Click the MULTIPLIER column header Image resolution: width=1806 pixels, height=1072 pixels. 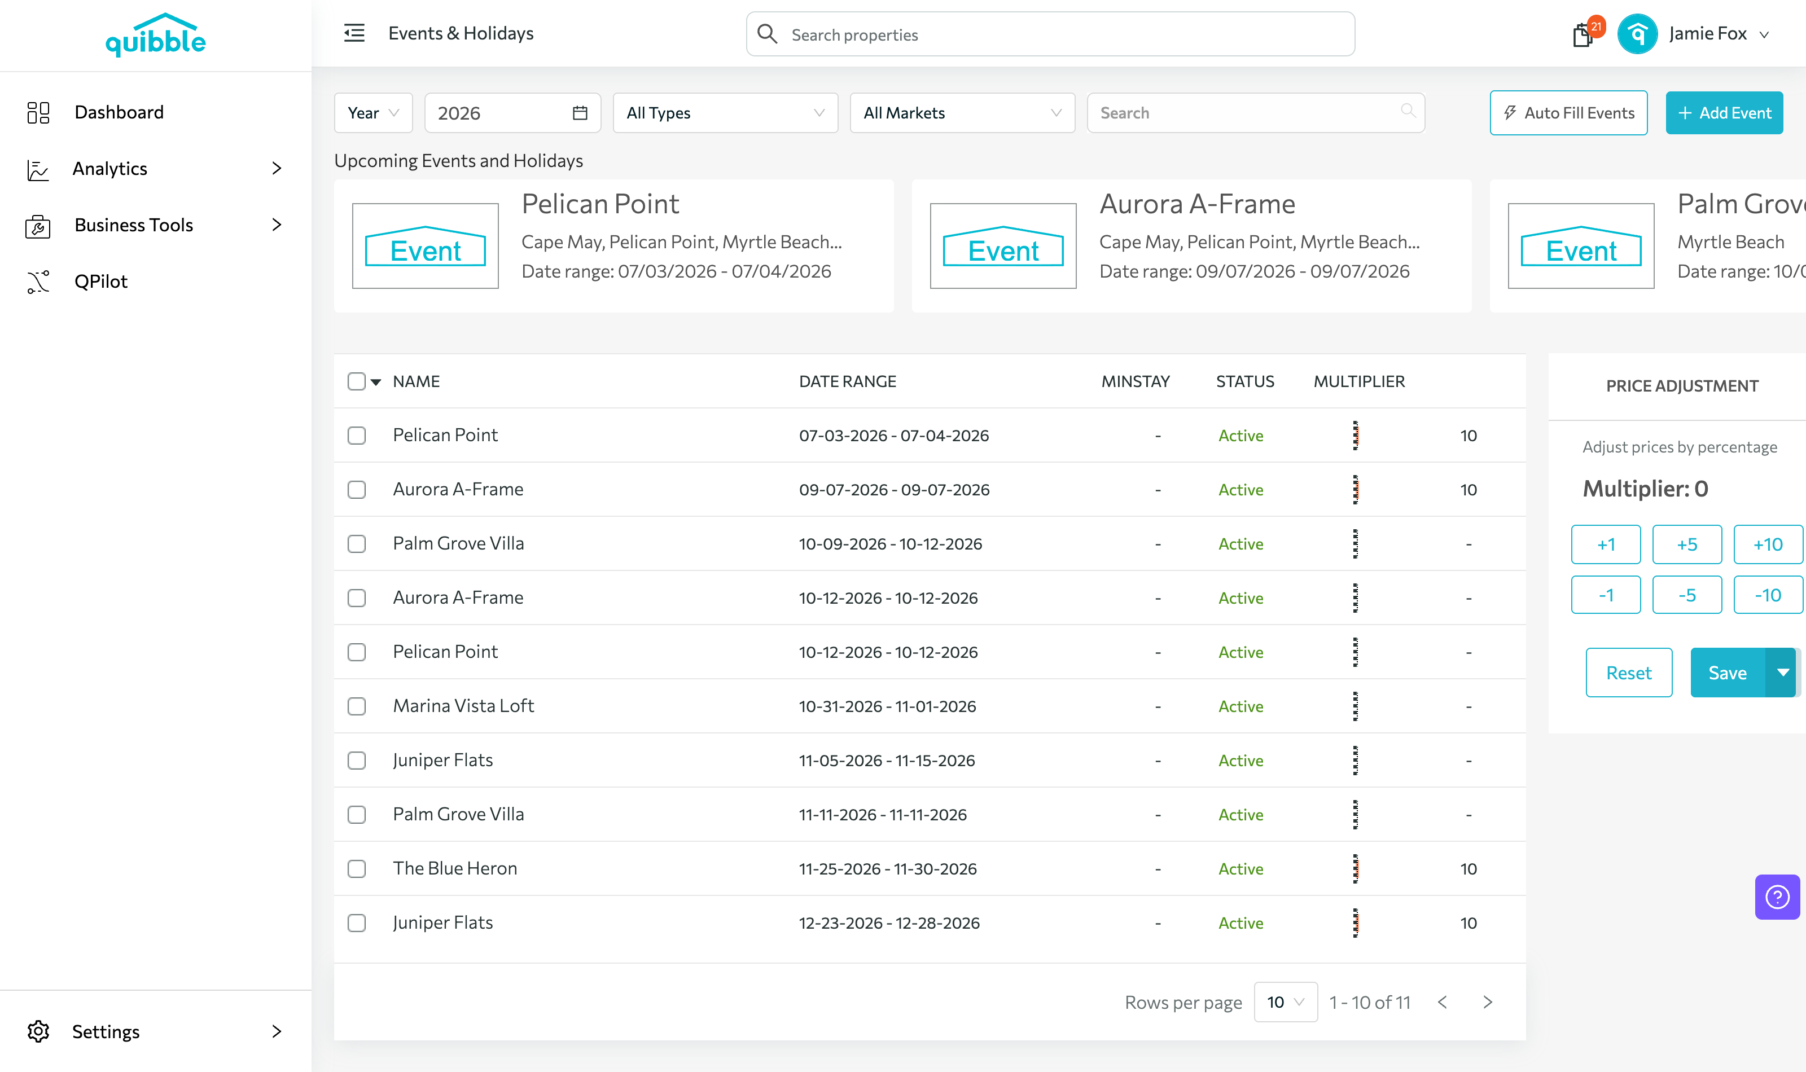click(x=1359, y=381)
